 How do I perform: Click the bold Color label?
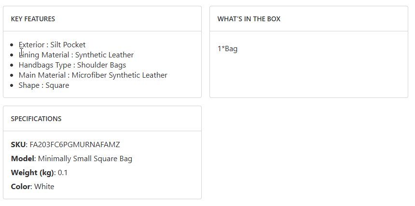(20, 186)
